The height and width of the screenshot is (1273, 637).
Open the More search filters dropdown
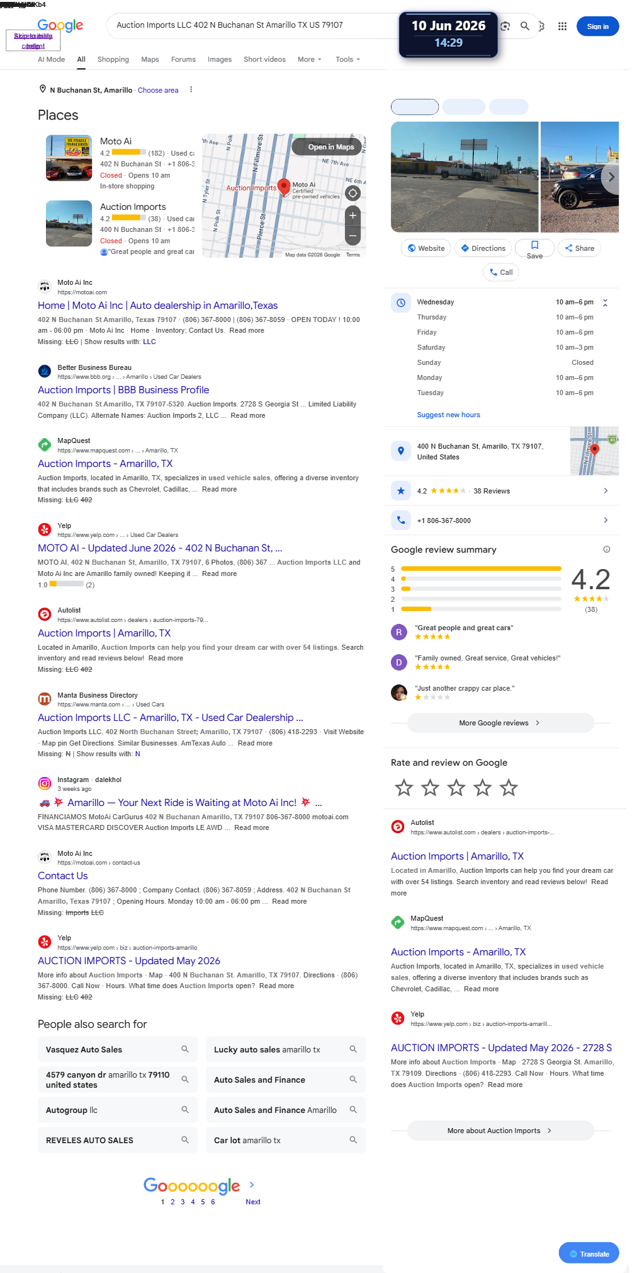pyautogui.click(x=310, y=59)
